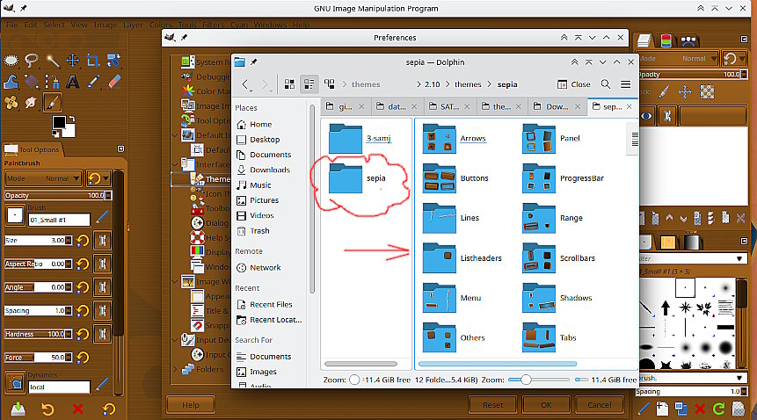
Task: Go back in Dolphin navigation
Action: click(245, 84)
